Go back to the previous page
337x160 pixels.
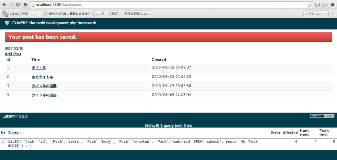coord(4,5)
